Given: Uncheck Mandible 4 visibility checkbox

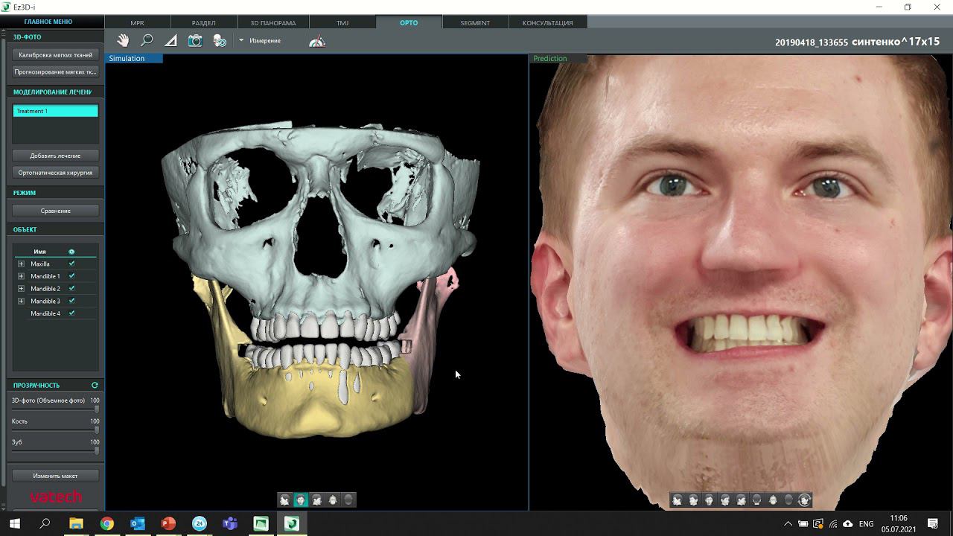Looking at the screenshot, I should click(x=71, y=313).
